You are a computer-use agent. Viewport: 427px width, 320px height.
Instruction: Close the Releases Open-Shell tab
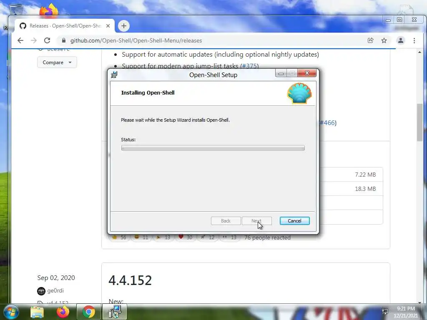(x=108, y=26)
